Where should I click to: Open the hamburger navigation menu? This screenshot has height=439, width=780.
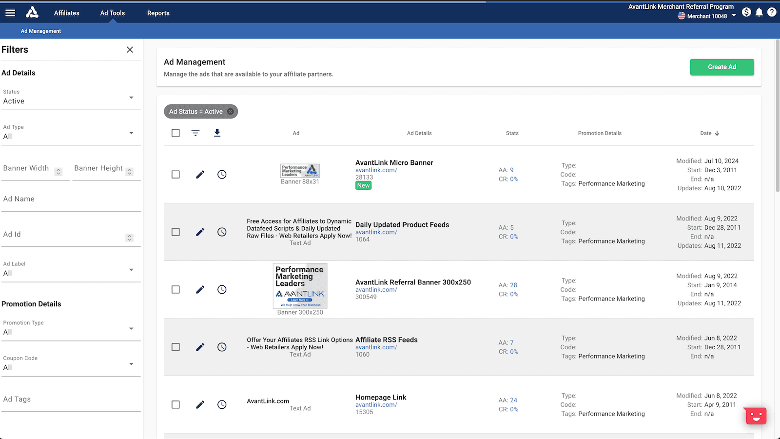[10, 13]
